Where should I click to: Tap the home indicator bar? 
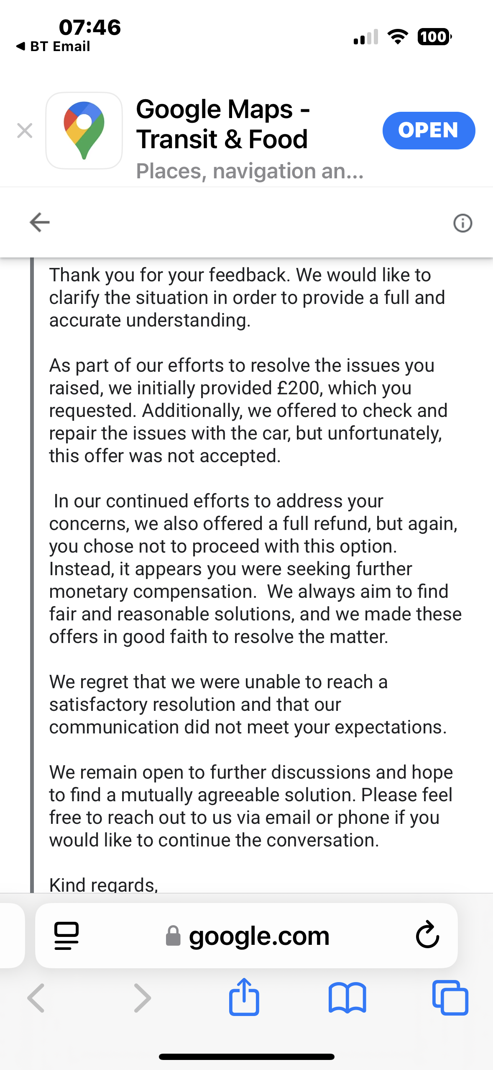247,1057
